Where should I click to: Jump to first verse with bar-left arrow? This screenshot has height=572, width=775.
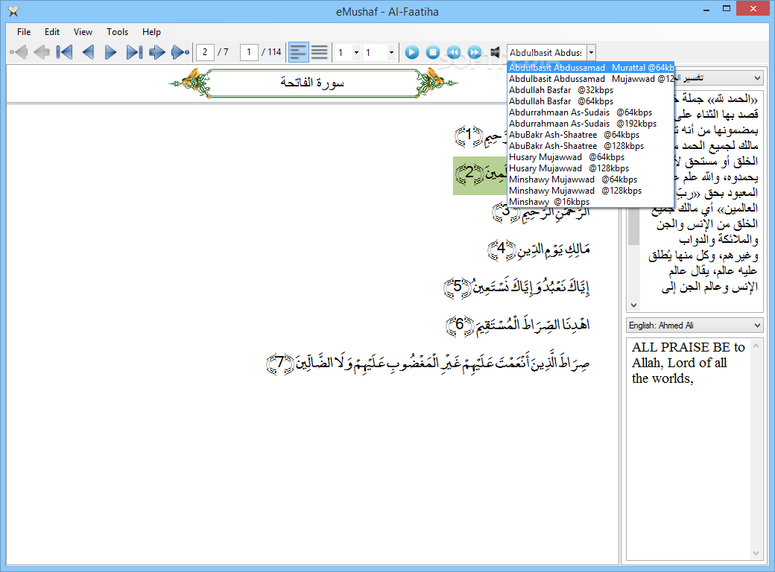click(x=64, y=52)
